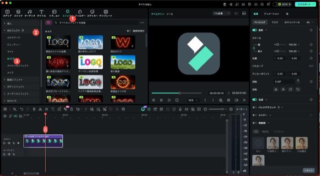The height and width of the screenshot is (176, 320).
Task: Click the 幅 width scale slider
Action: pos(279,44)
